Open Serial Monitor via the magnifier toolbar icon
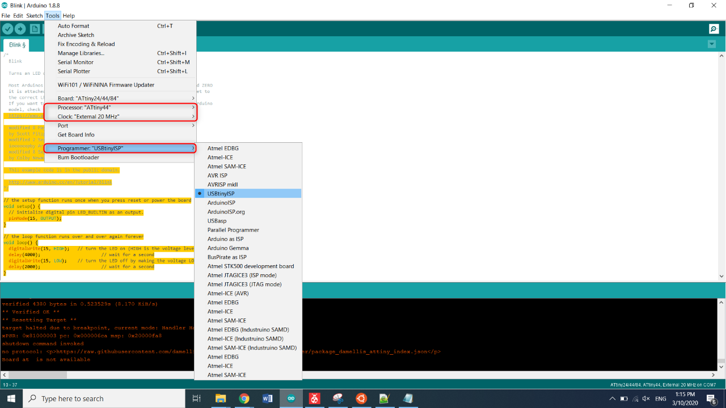Image resolution: width=726 pixels, height=408 pixels. (x=714, y=29)
